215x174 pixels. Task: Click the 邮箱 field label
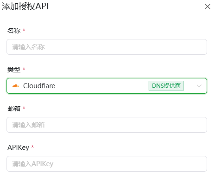[x=14, y=109]
